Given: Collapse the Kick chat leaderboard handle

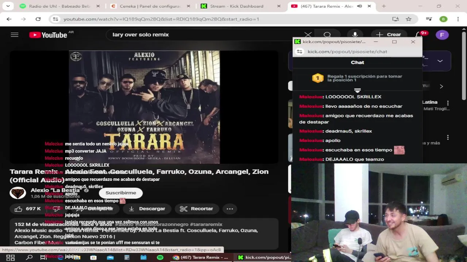Looking at the screenshot, I should coord(358,90).
